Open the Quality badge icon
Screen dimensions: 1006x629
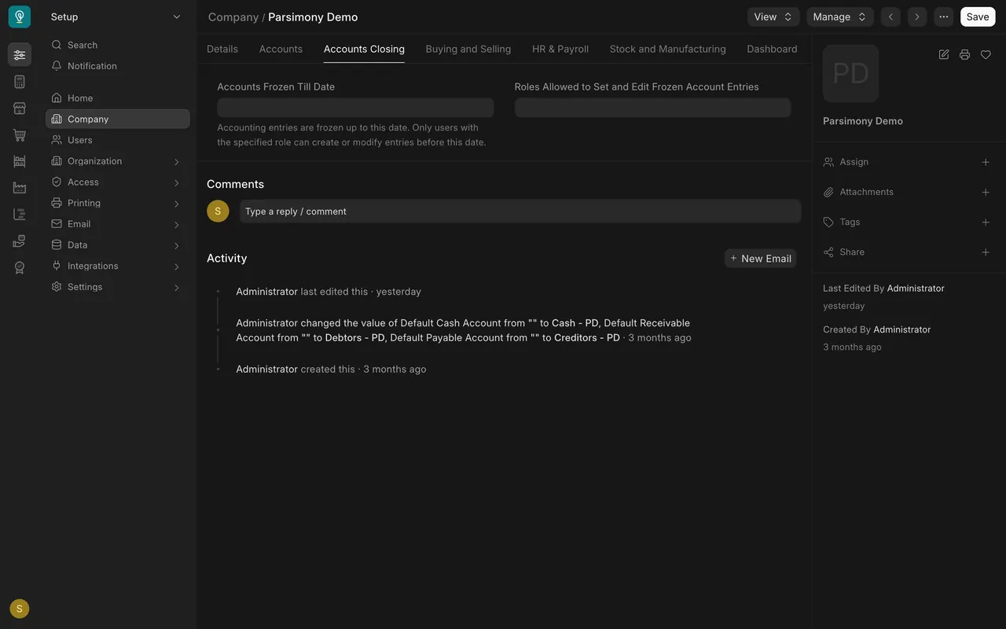pos(20,267)
